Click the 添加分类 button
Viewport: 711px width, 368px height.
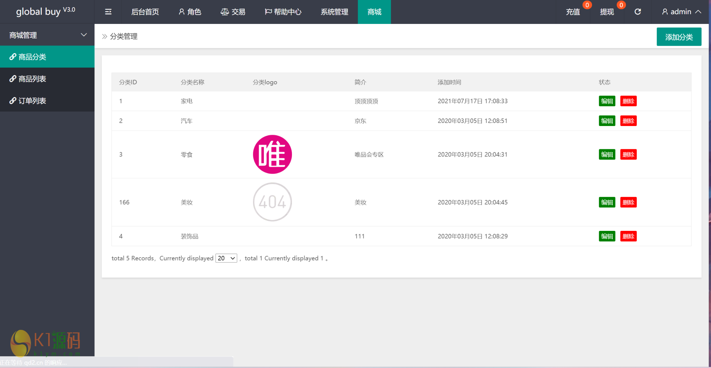tap(679, 37)
